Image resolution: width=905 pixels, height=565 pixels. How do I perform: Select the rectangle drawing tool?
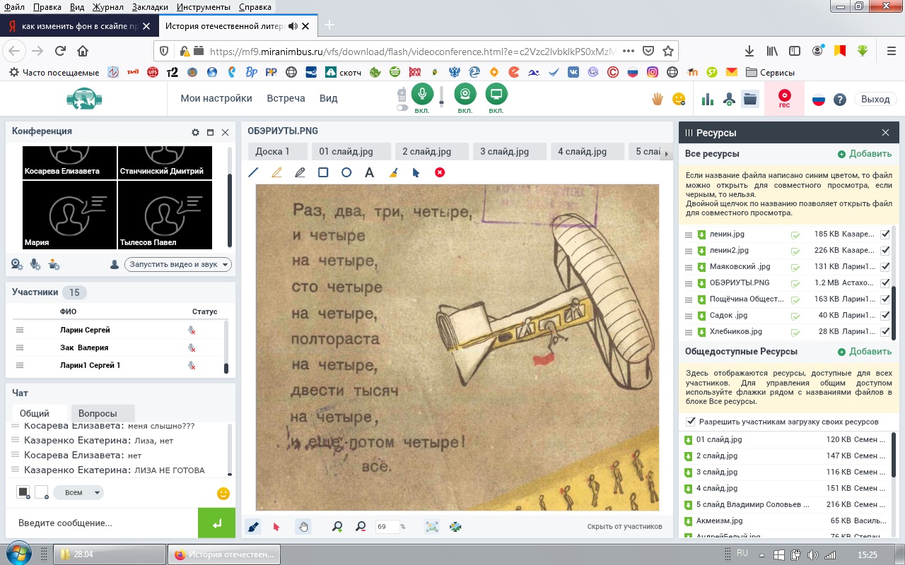(323, 172)
